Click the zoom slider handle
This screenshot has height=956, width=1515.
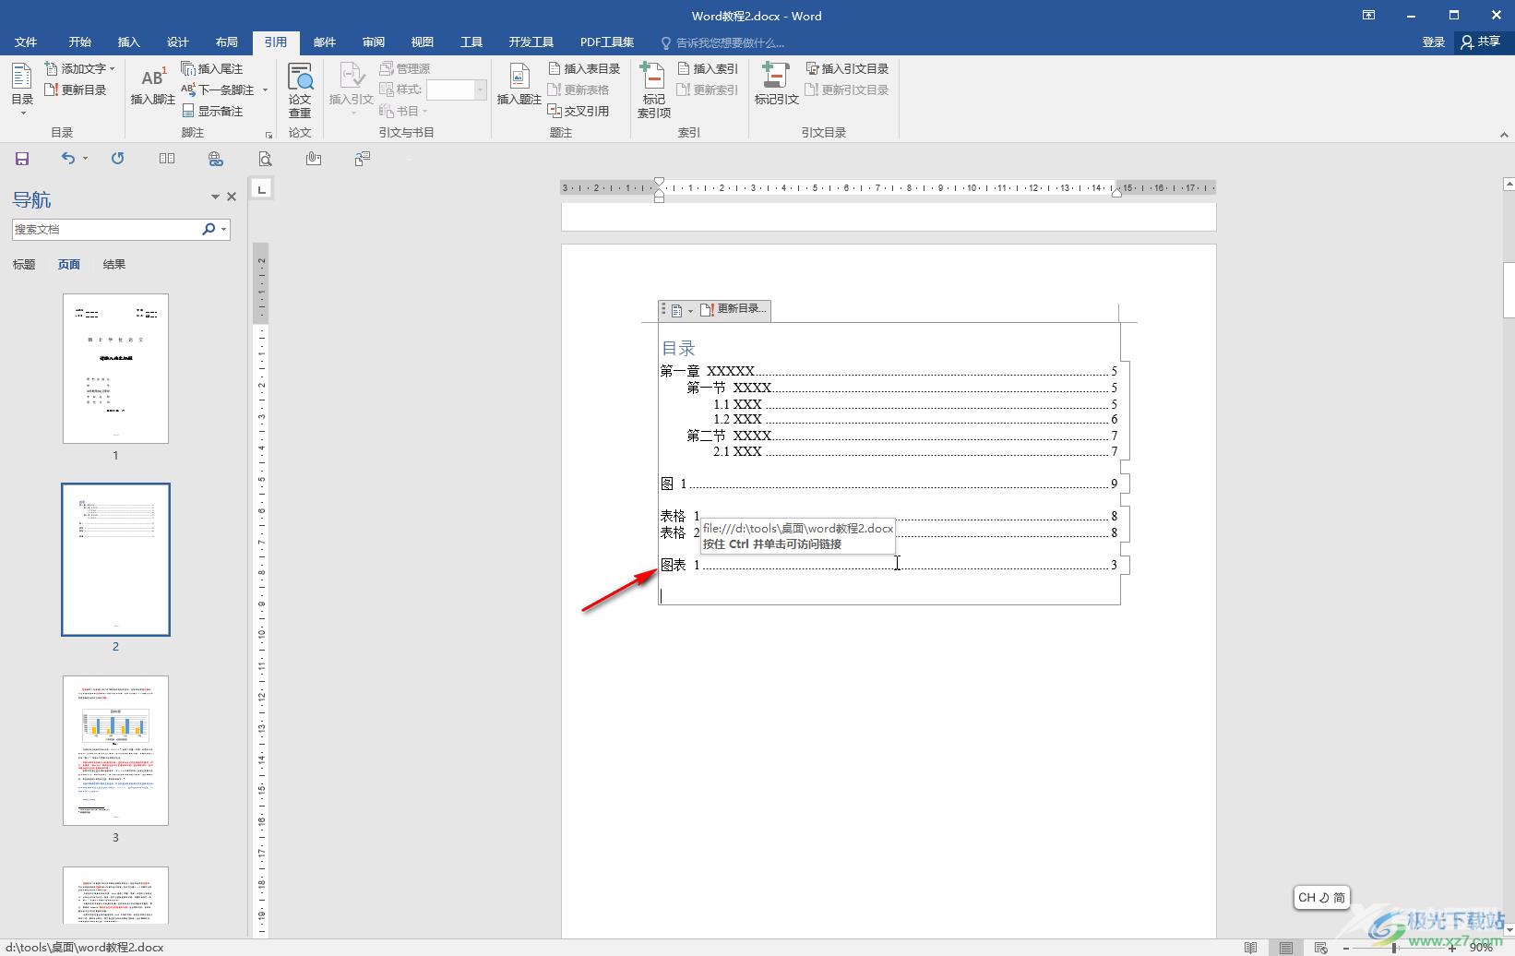click(1393, 948)
